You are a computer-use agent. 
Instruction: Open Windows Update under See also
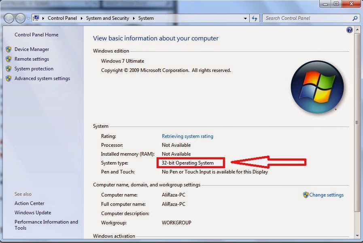click(x=32, y=212)
